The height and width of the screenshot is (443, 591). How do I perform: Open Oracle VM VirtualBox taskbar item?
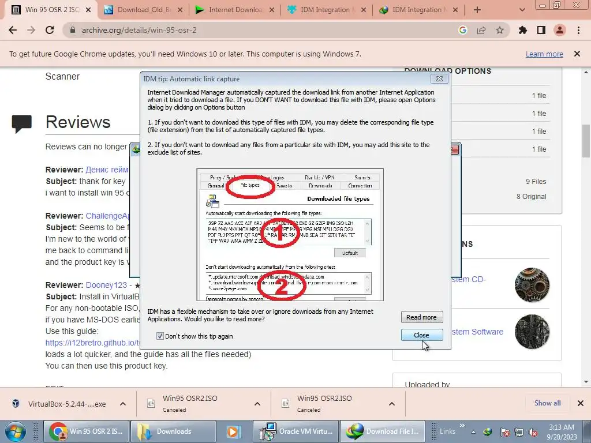click(296, 431)
